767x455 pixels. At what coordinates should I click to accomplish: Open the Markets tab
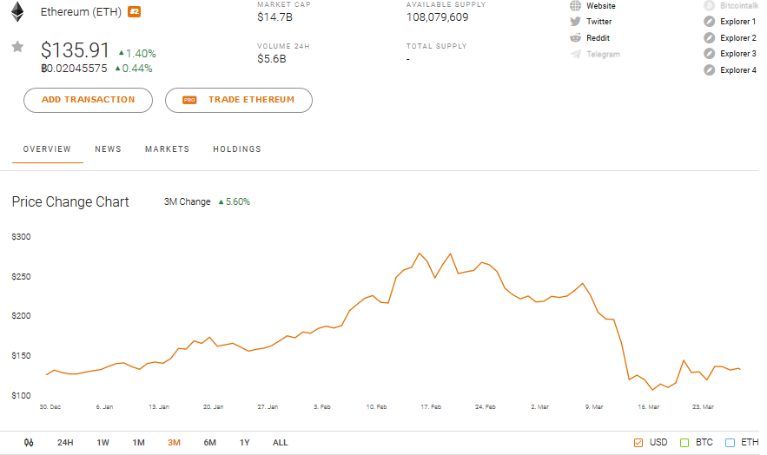tap(167, 149)
